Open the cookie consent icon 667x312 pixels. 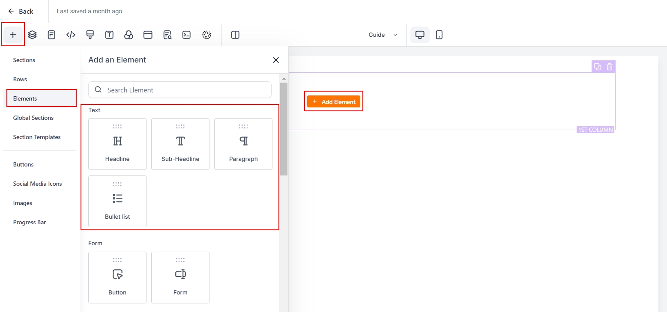[207, 35]
